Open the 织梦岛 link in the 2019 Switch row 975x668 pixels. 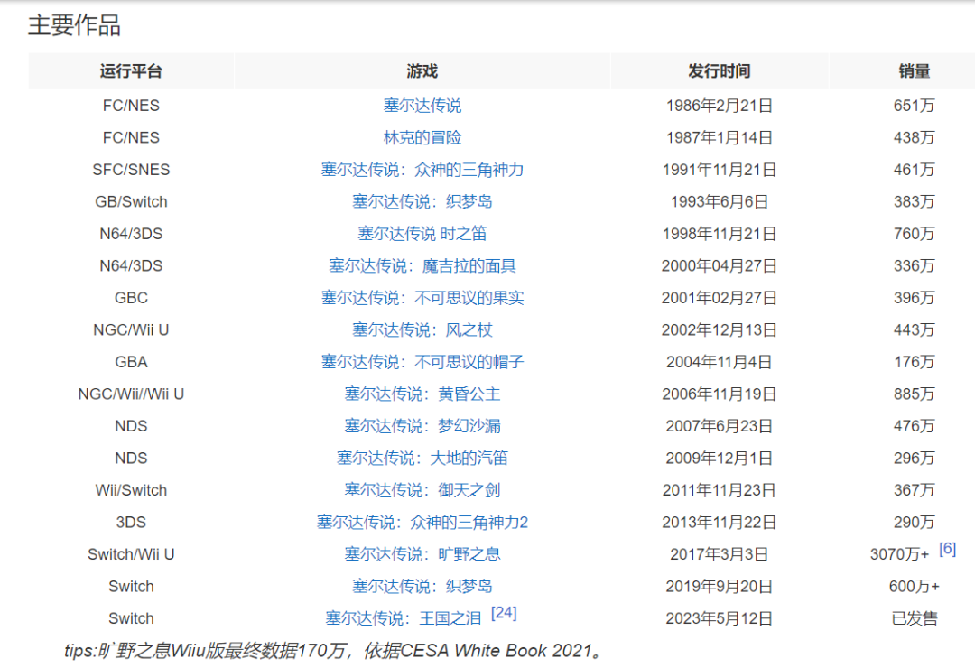click(422, 586)
